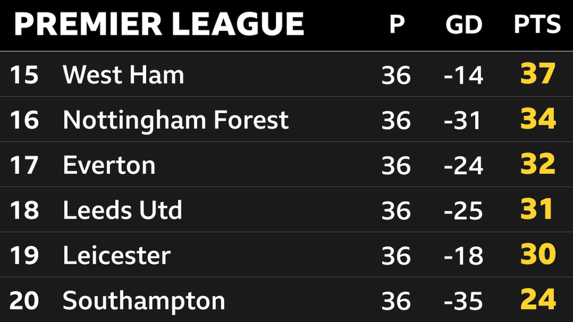Click position number 15 in the table
Viewport: 573px width, 322px height.
tap(24, 75)
